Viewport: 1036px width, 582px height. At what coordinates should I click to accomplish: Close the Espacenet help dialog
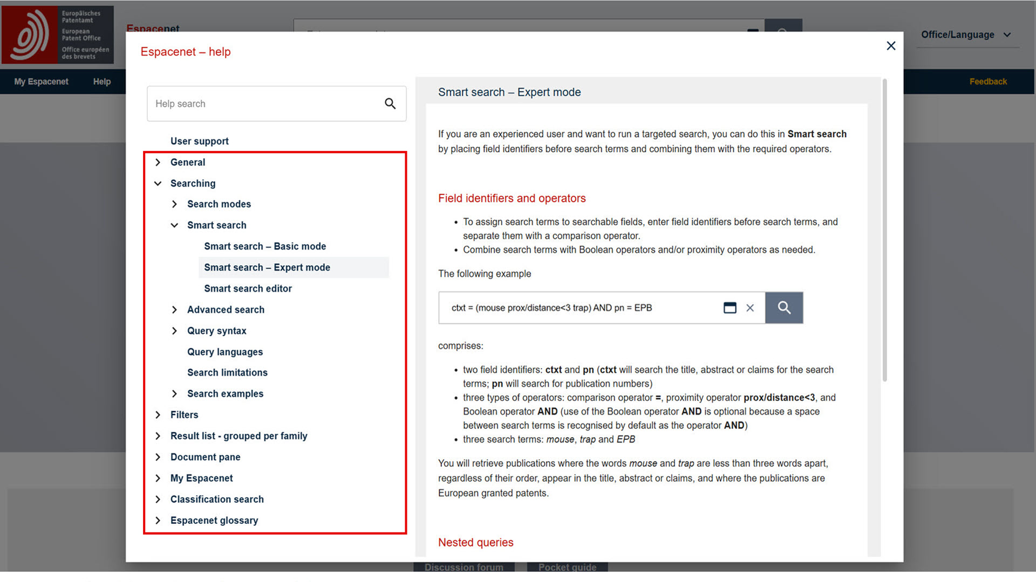pyautogui.click(x=891, y=46)
